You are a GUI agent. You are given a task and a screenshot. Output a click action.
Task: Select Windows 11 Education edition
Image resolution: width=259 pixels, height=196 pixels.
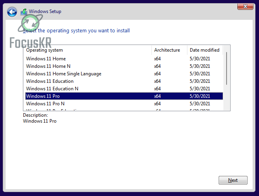coord(124,81)
